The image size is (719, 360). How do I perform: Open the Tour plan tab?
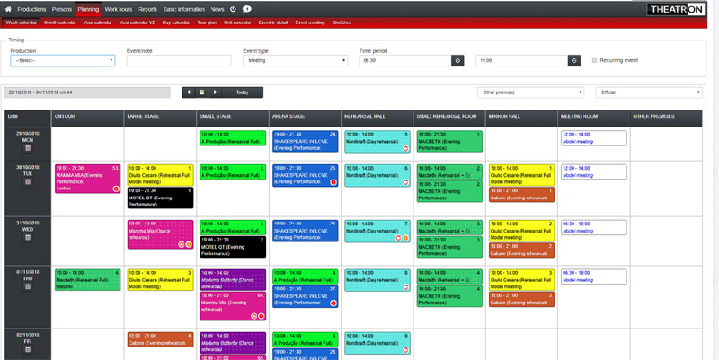(207, 22)
